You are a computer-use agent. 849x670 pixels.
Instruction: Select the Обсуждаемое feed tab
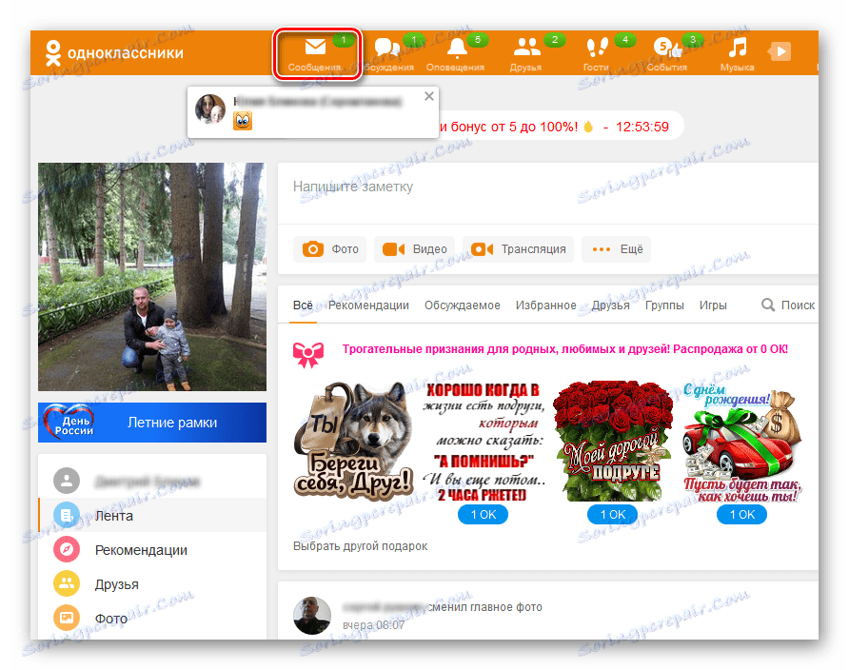pyautogui.click(x=463, y=305)
